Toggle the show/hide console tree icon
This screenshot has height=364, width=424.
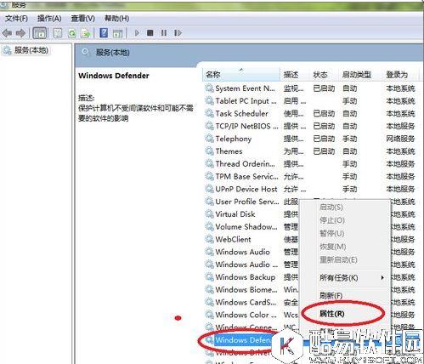[x=40, y=33]
